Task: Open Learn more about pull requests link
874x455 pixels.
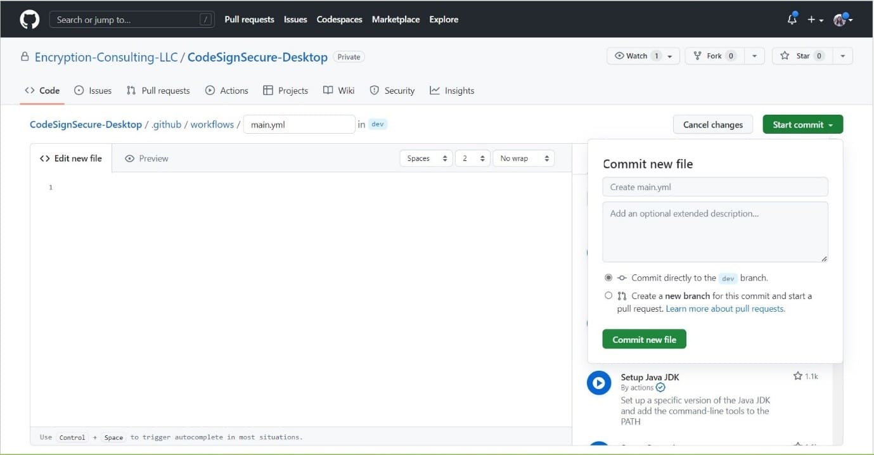Action: (726, 309)
